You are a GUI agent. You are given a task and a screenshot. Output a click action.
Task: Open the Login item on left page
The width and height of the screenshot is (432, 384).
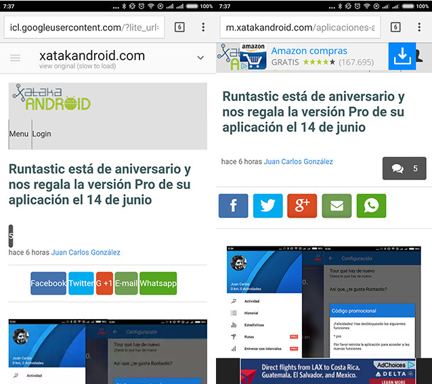(x=41, y=134)
